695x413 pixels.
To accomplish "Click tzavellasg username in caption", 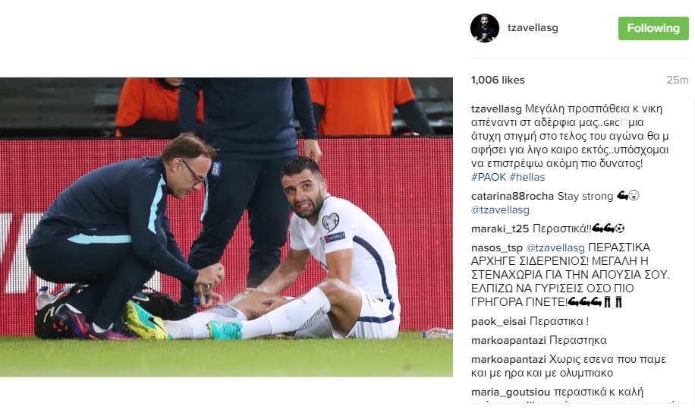I will [x=496, y=109].
